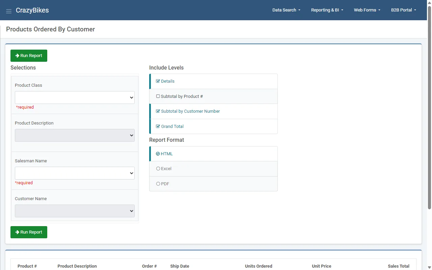Select the HTML report format
The width and height of the screenshot is (432, 270).
[213, 154]
